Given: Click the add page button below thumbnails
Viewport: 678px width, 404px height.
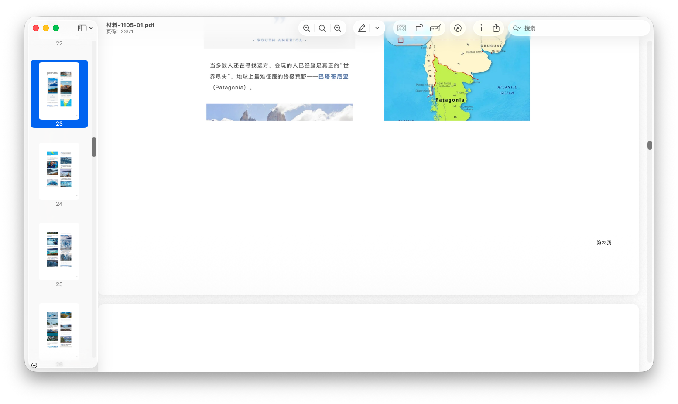Looking at the screenshot, I should [x=34, y=365].
